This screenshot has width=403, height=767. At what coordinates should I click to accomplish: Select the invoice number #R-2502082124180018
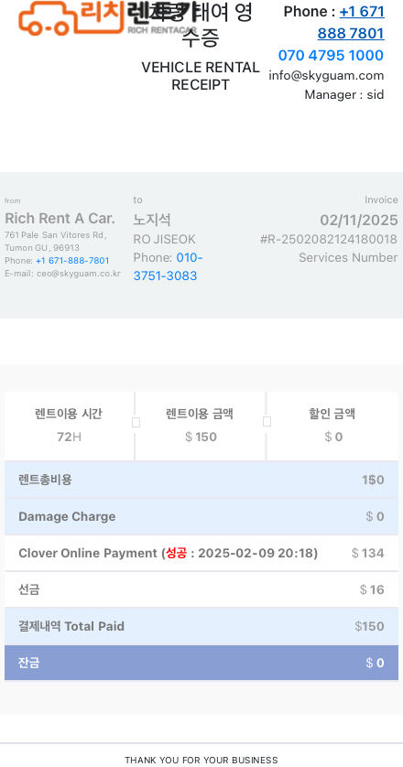click(329, 239)
